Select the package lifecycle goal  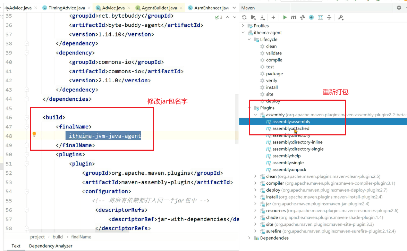point(274,74)
